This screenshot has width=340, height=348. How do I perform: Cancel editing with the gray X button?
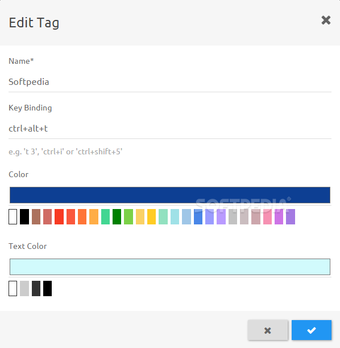268,330
